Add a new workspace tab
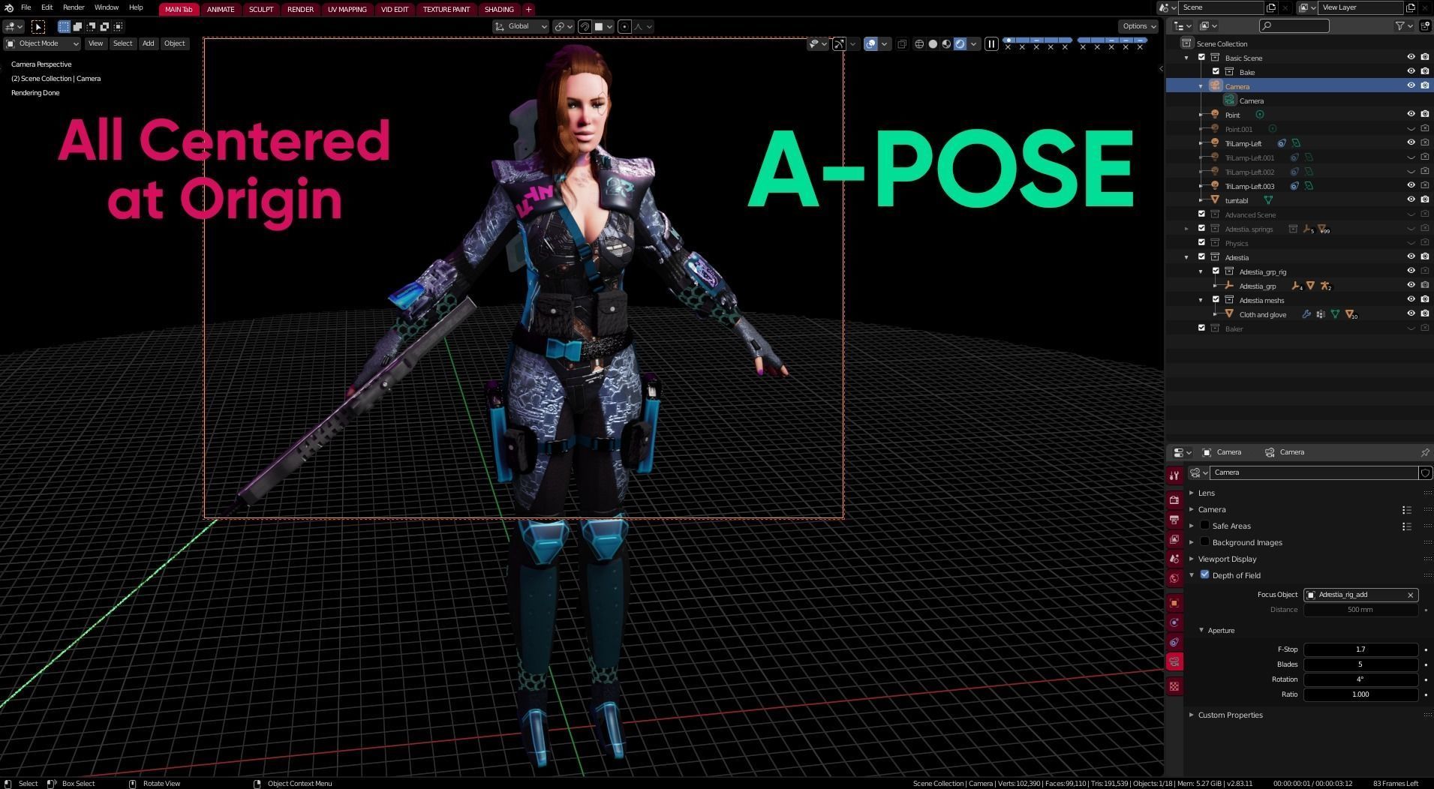 [528, 9]
